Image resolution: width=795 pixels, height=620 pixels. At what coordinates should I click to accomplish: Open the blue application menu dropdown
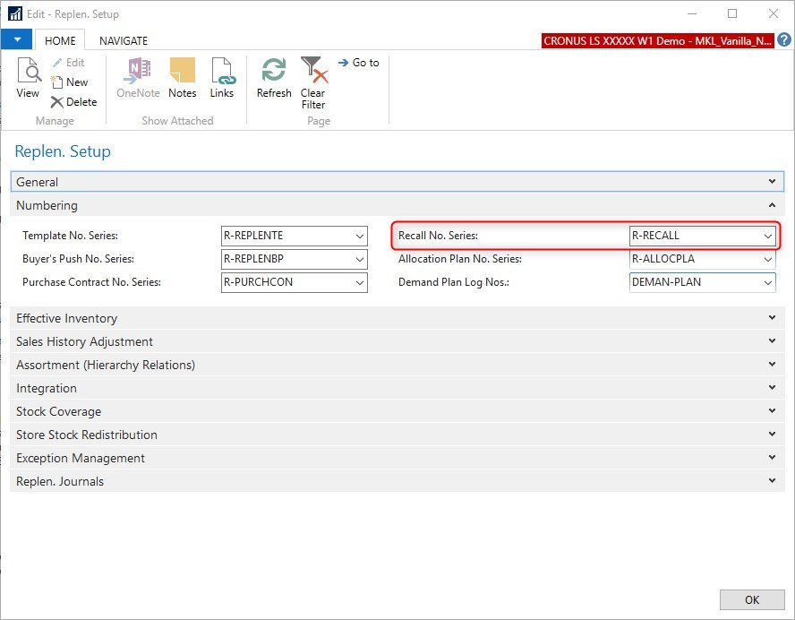coord(16,40)
